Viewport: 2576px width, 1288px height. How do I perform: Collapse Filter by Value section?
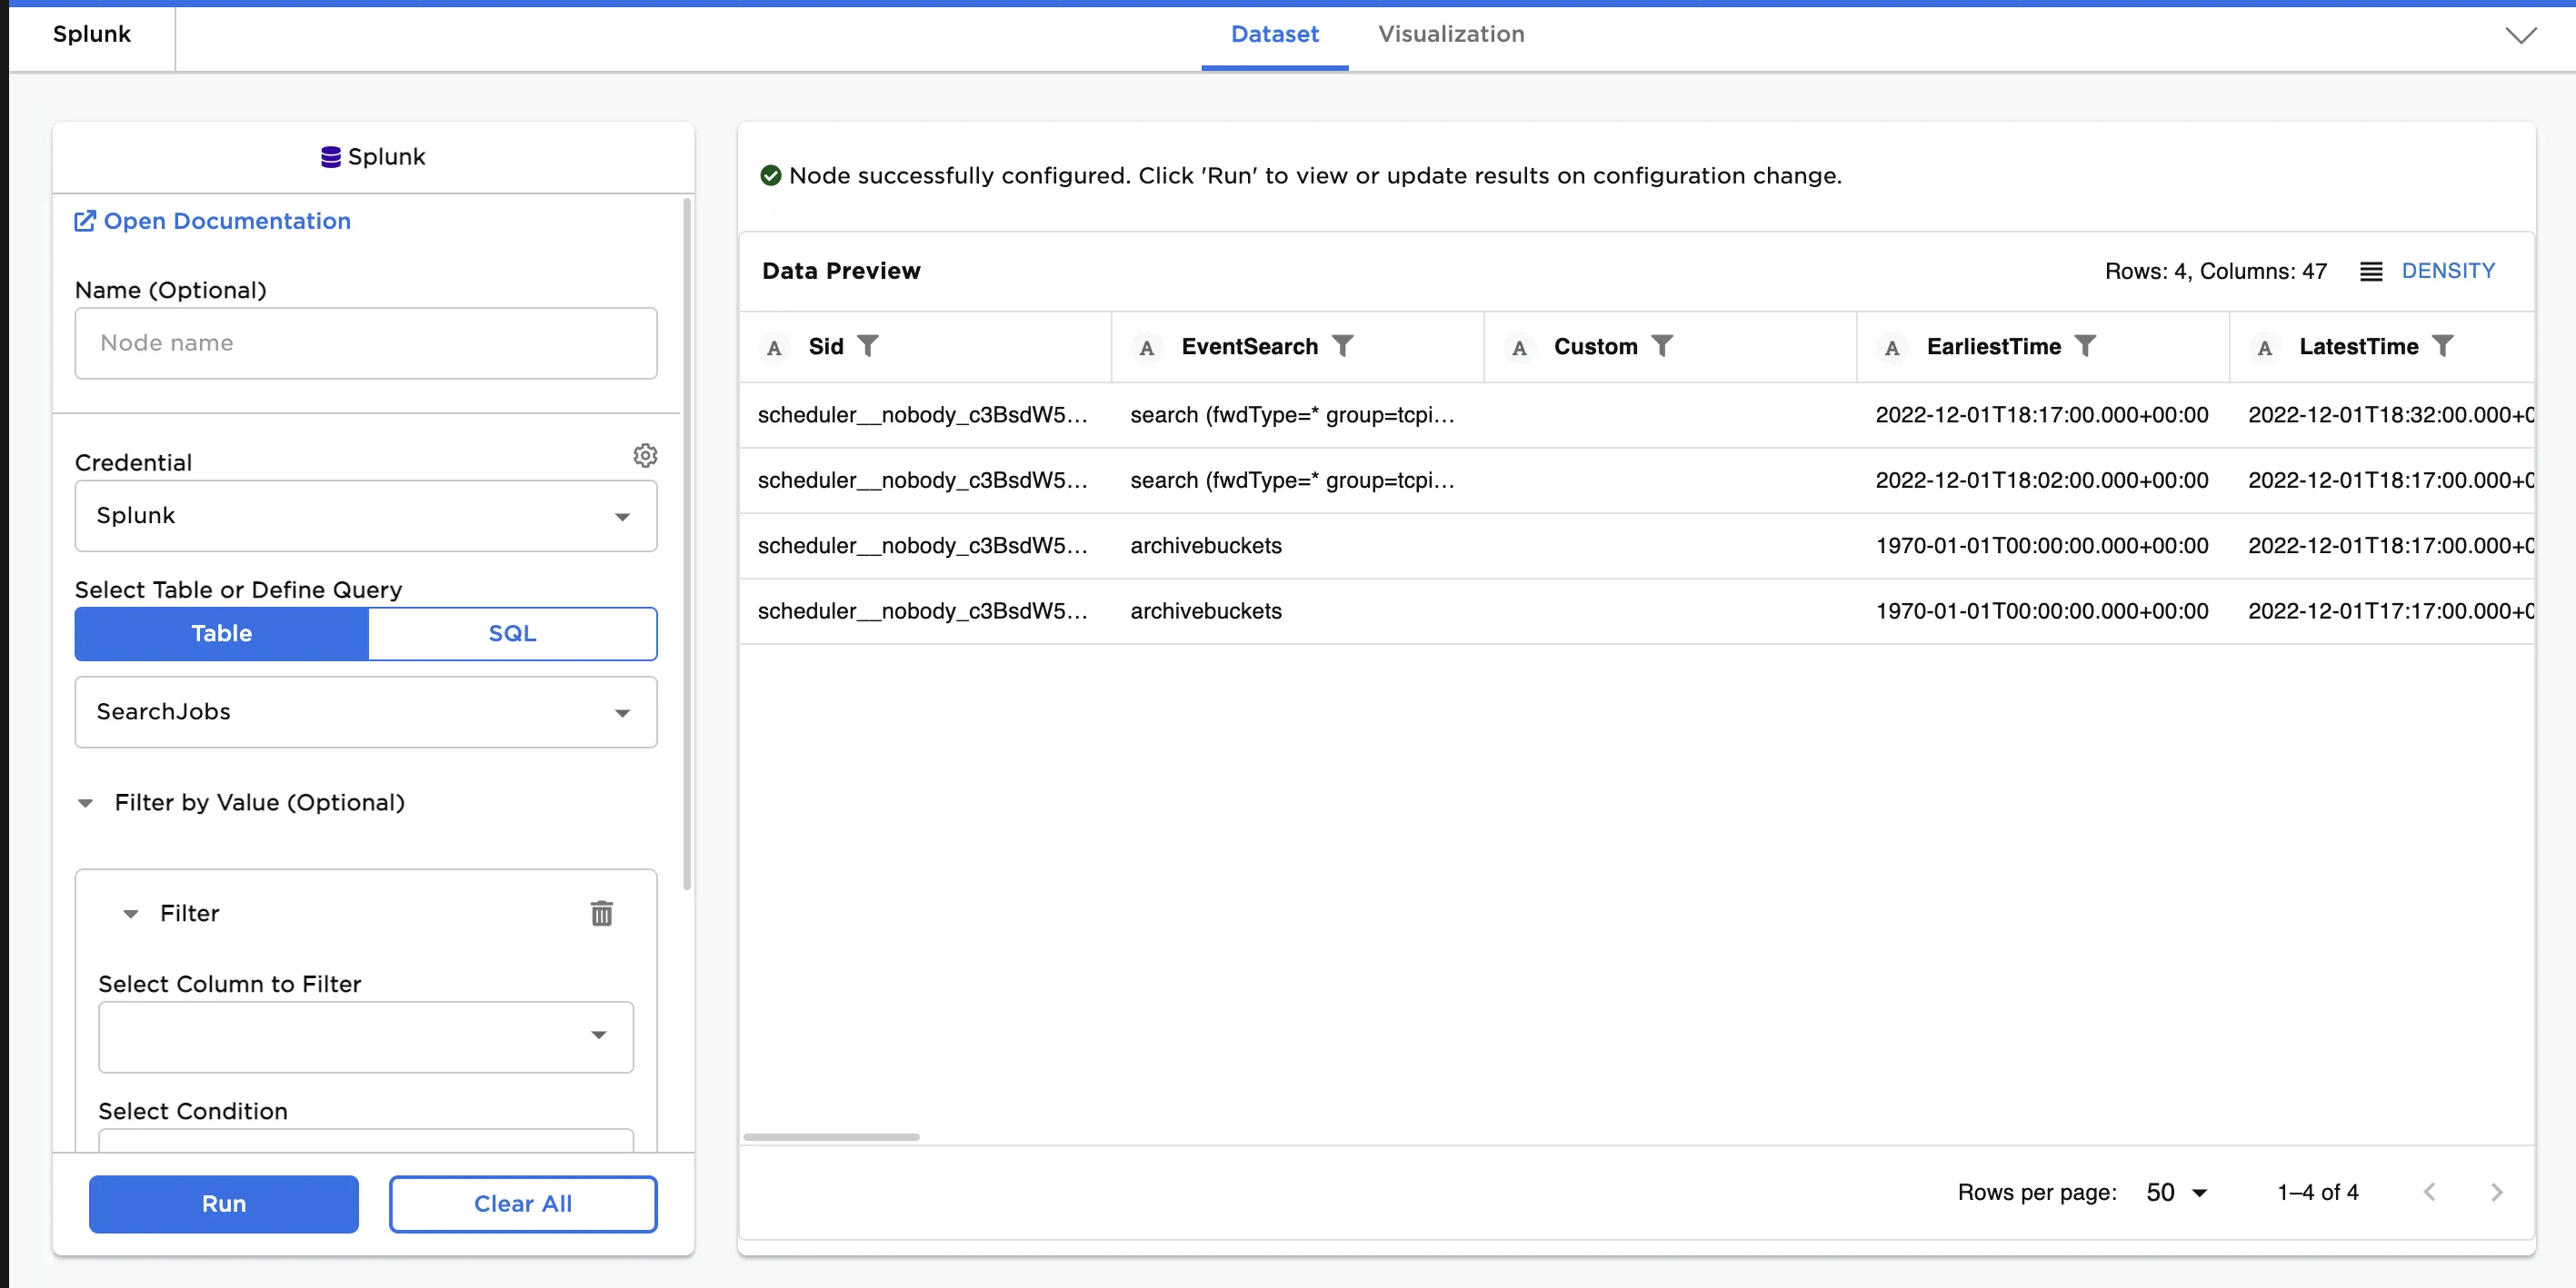[x=86, y=803]
